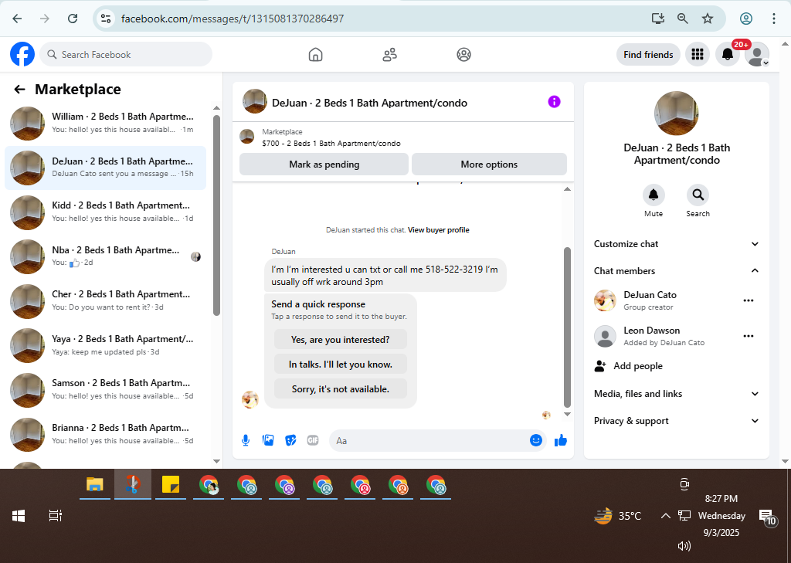The height and width of the screenshot is (563, 791).
Task: Click the browser address bar URL
Action: pyautogui.click(x=232, y=19)
